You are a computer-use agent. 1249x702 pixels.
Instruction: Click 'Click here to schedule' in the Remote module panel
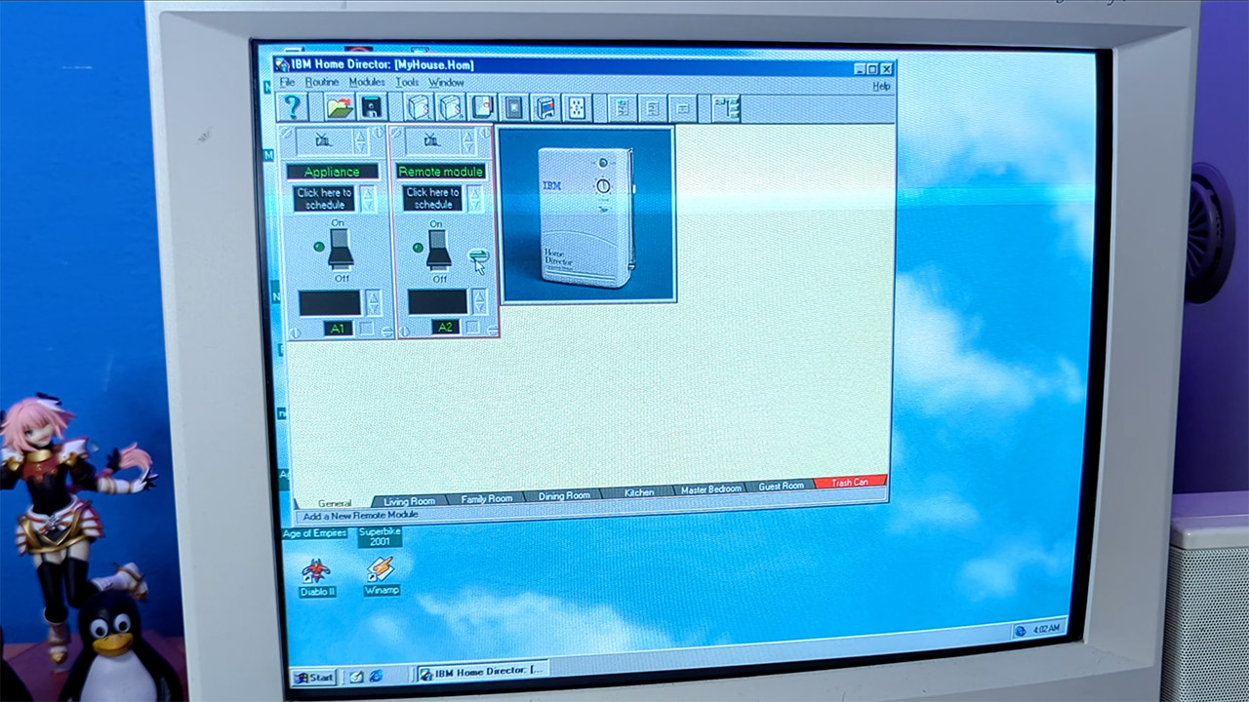coord(432,199)
